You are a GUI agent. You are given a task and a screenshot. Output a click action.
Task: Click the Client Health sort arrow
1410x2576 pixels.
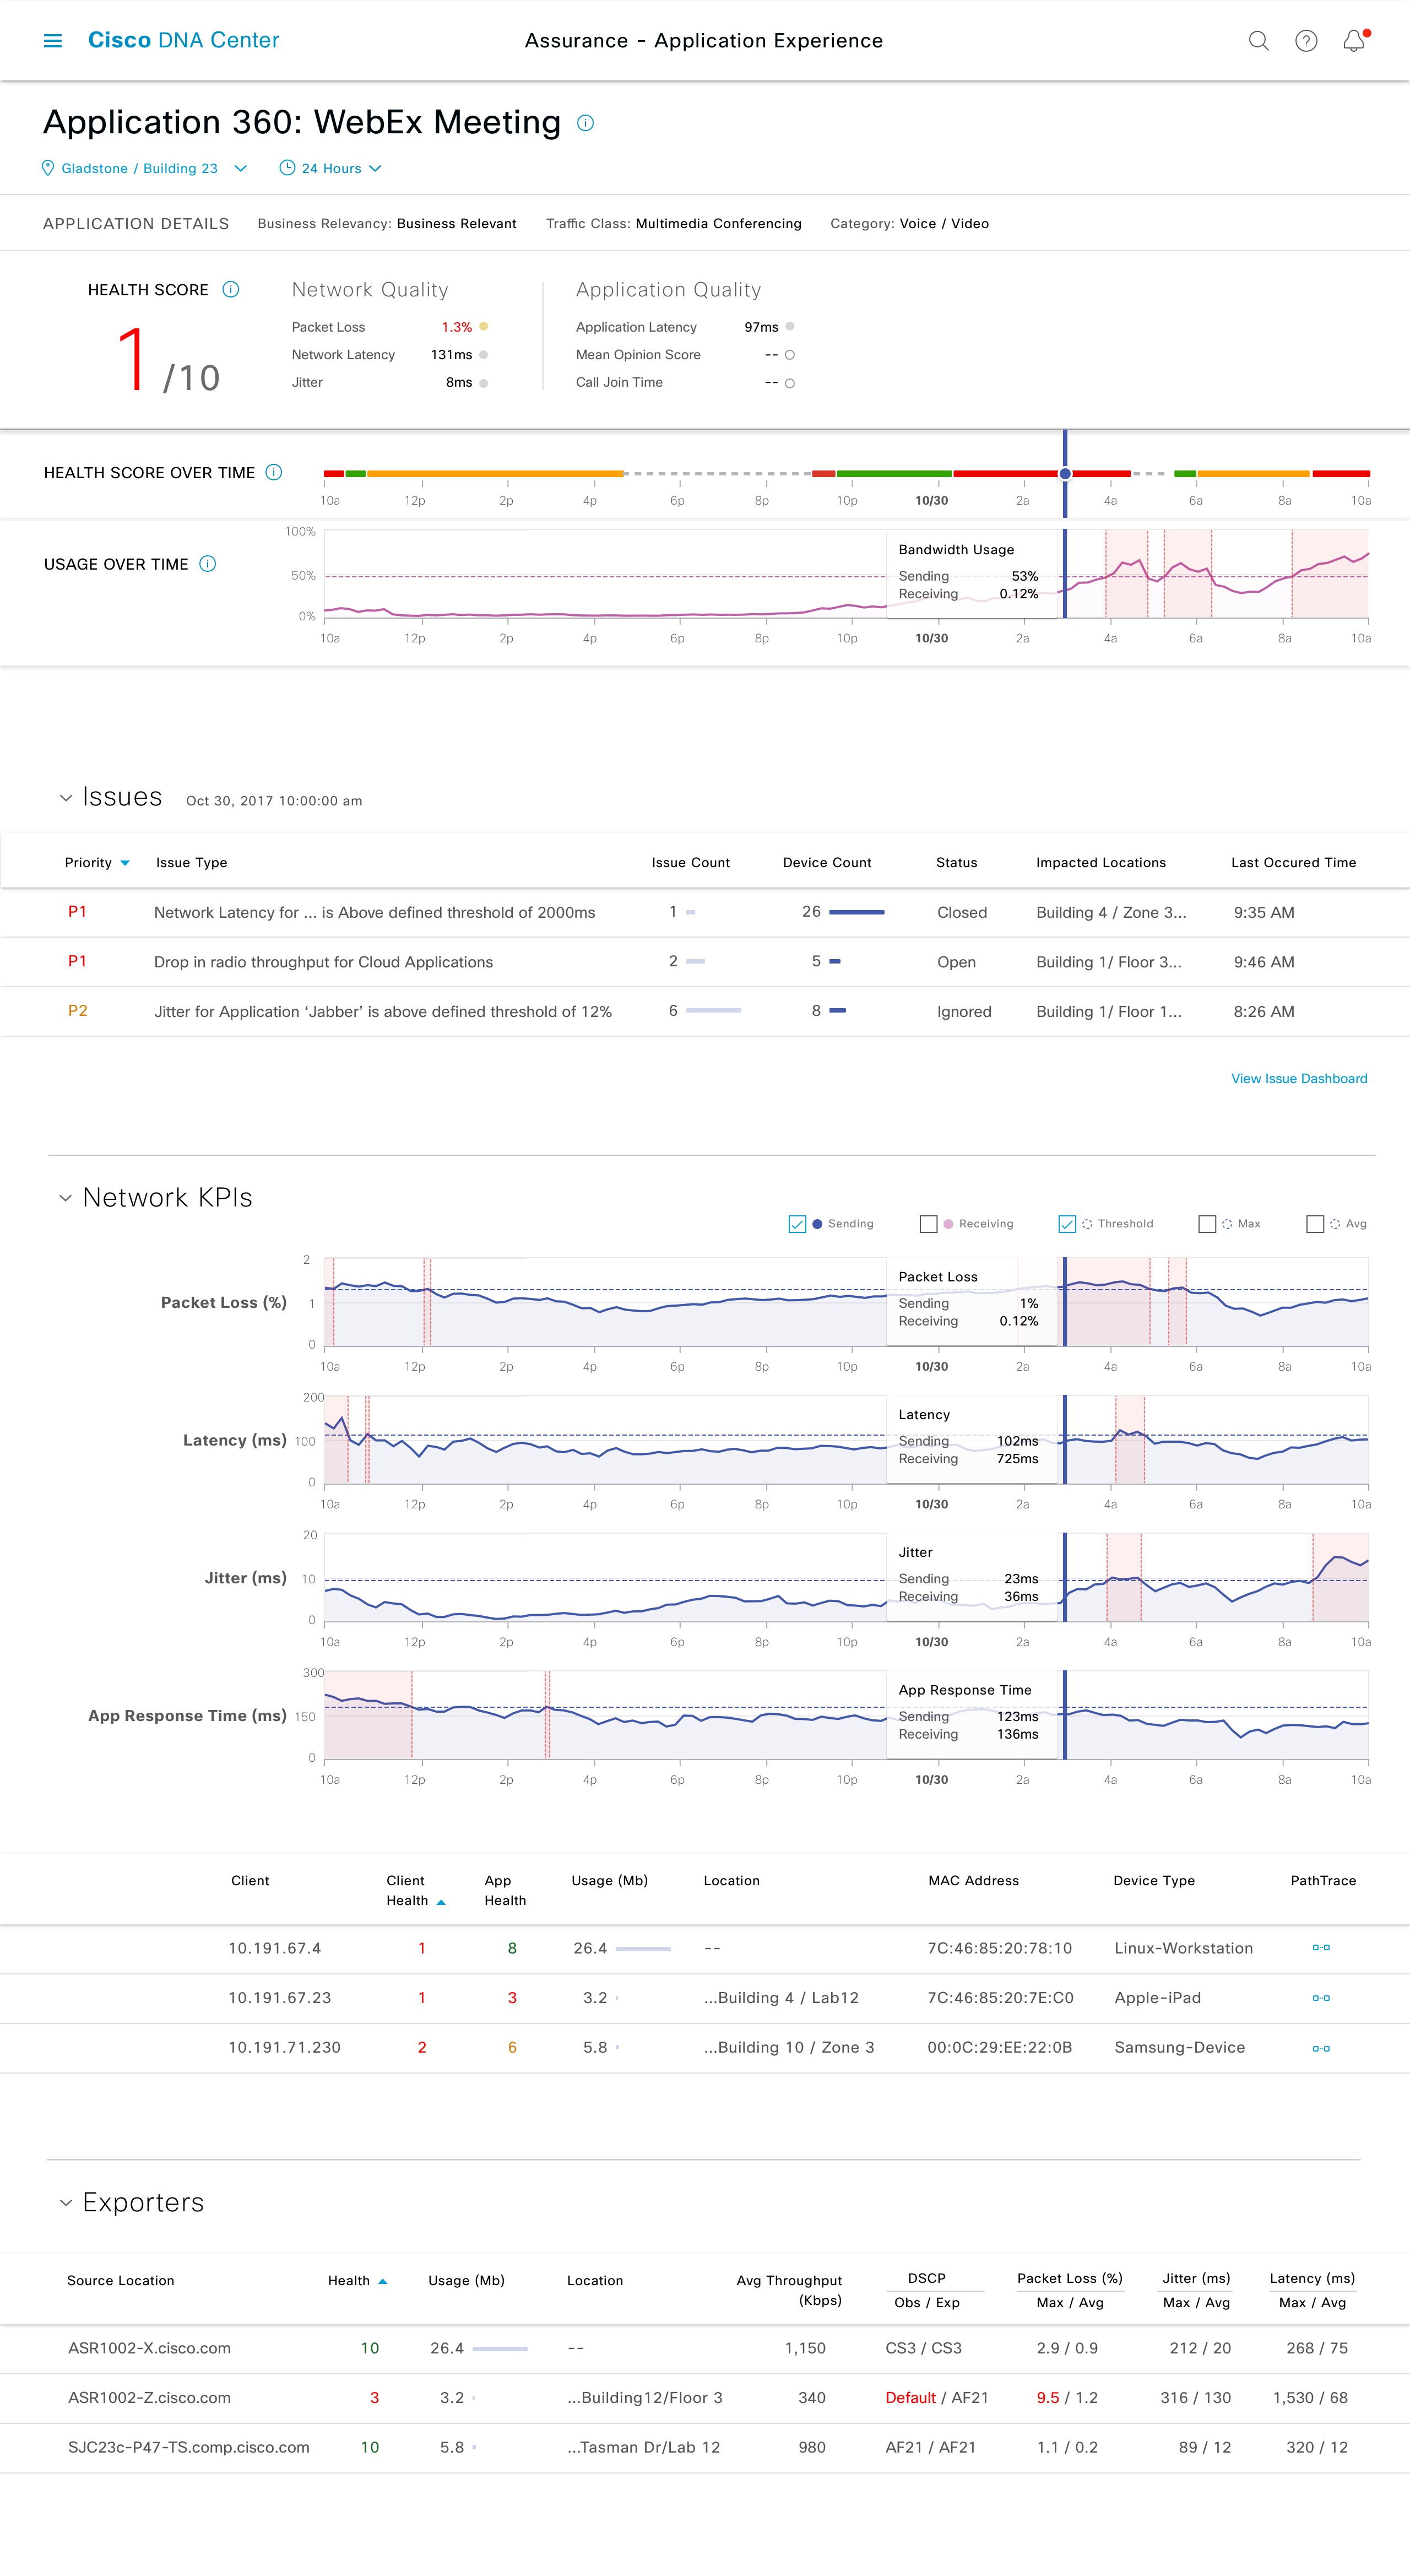coord(441,1902)
